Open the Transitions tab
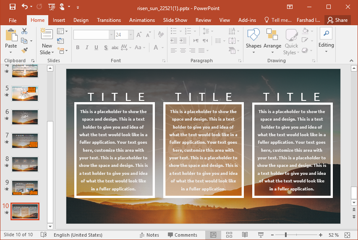 click(109, 20)
